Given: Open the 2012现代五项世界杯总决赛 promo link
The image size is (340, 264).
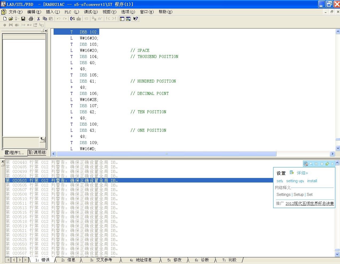Looking at the screenshot, I should point(310,203).
